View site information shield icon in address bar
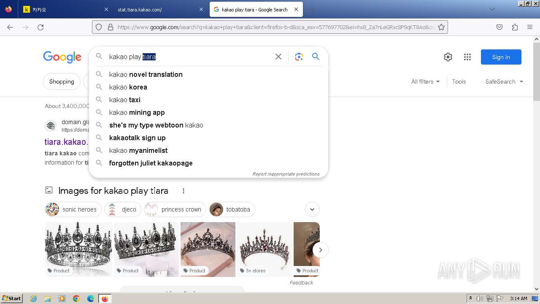Image resolution: width=540 pixels, height=304 pixels. (99, 27)
